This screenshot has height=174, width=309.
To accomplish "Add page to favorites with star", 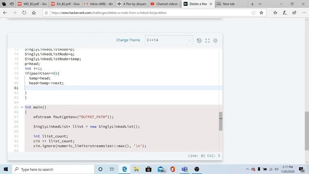I will pyautogui.click(x=261, y=13).
